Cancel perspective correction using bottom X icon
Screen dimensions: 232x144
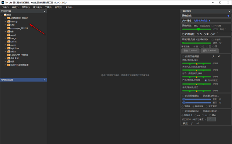tap(192, 124)
